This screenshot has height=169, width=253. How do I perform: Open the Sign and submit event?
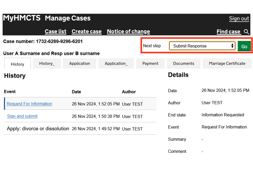point(22,116)
